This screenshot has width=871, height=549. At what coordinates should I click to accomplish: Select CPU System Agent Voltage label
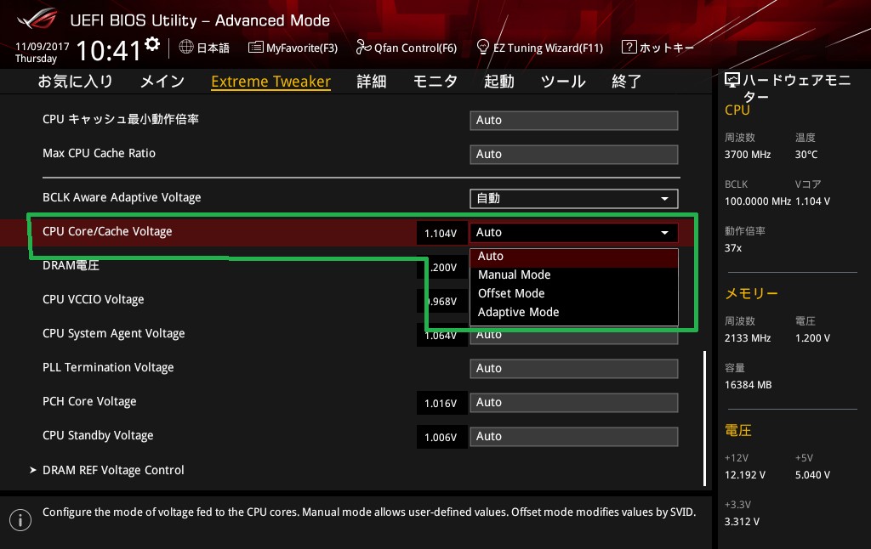[x=114, y=334]
